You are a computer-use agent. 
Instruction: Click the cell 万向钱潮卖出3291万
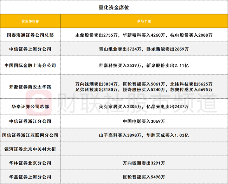pos(144,163)
